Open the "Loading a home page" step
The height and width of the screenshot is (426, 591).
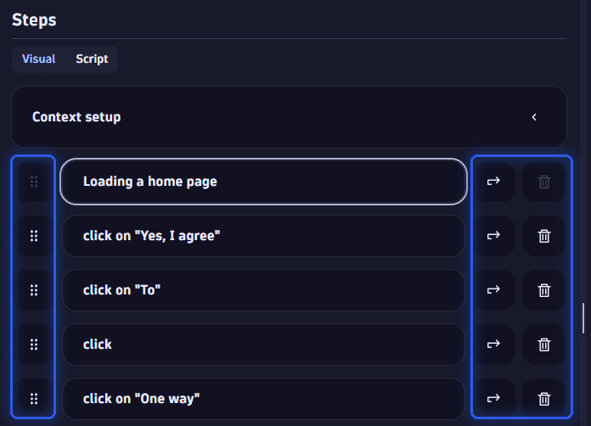tap(263, 182)
